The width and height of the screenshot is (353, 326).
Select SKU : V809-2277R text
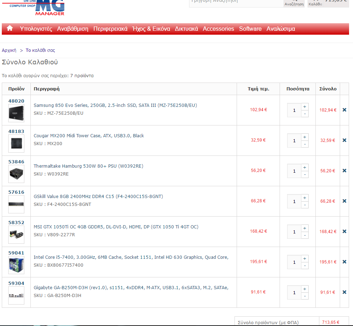pos(54,234)
